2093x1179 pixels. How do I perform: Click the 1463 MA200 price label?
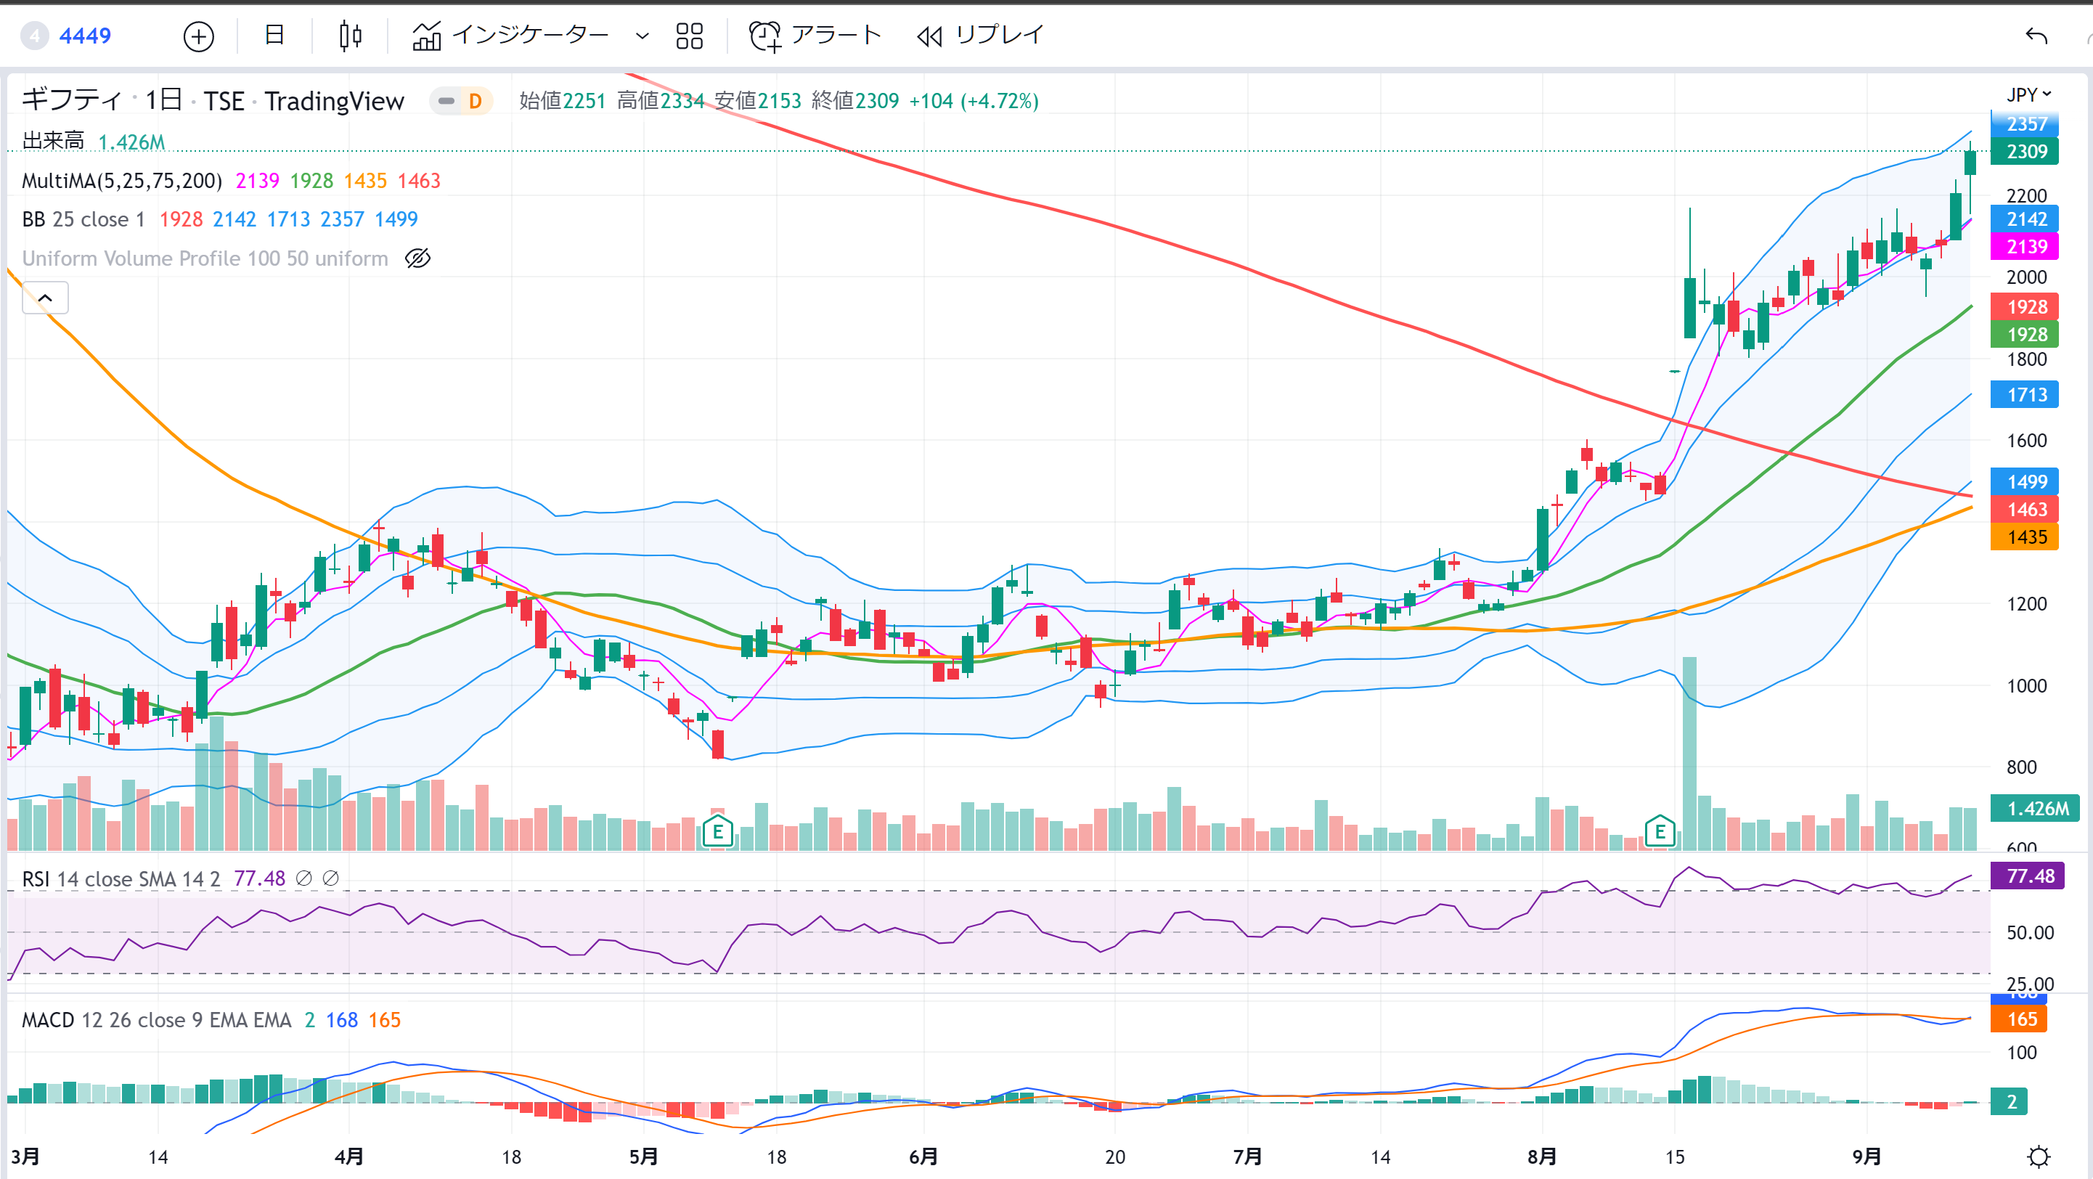click(x=2025, y=510)
